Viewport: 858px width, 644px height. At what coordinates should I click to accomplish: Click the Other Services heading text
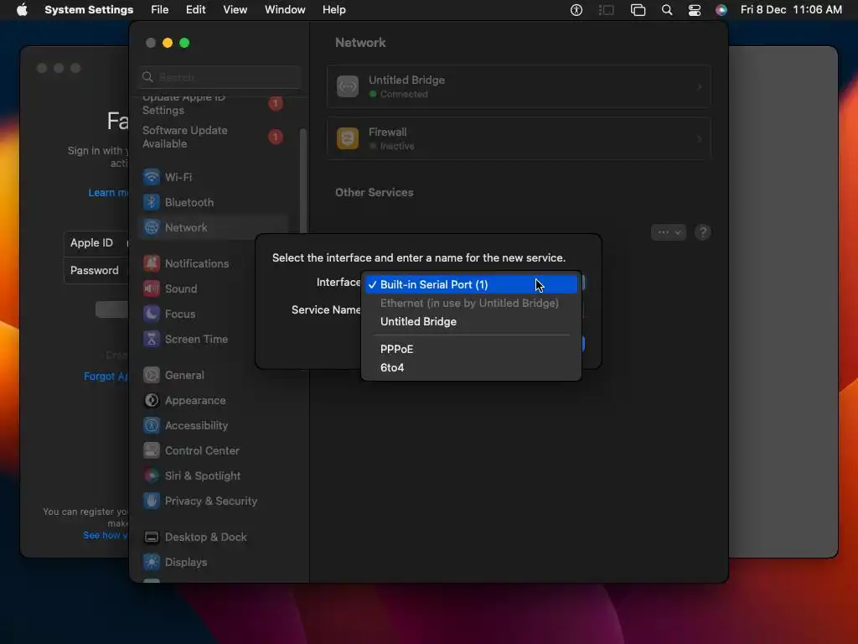click(375, 192)
